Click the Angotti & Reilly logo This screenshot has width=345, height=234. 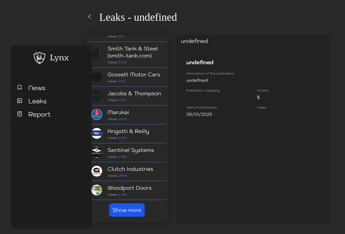(97, 133)
